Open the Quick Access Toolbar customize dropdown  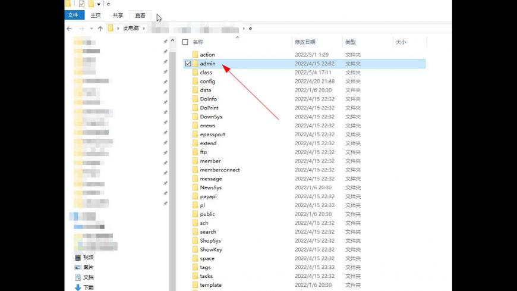(98, 4)
